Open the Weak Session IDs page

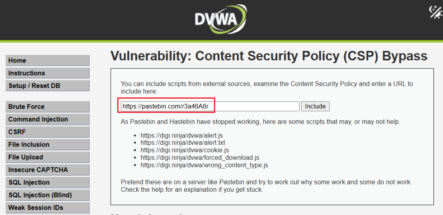[47, 208]
